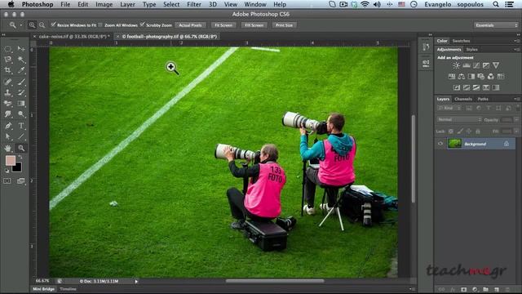
Task: Choose Zoom Out mode in options bar
Action: coord(42,25)
